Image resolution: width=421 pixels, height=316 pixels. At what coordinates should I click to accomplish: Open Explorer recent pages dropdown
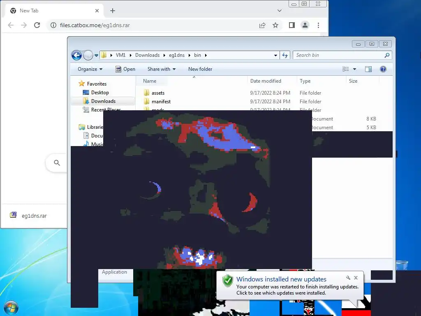coord(96,56)
